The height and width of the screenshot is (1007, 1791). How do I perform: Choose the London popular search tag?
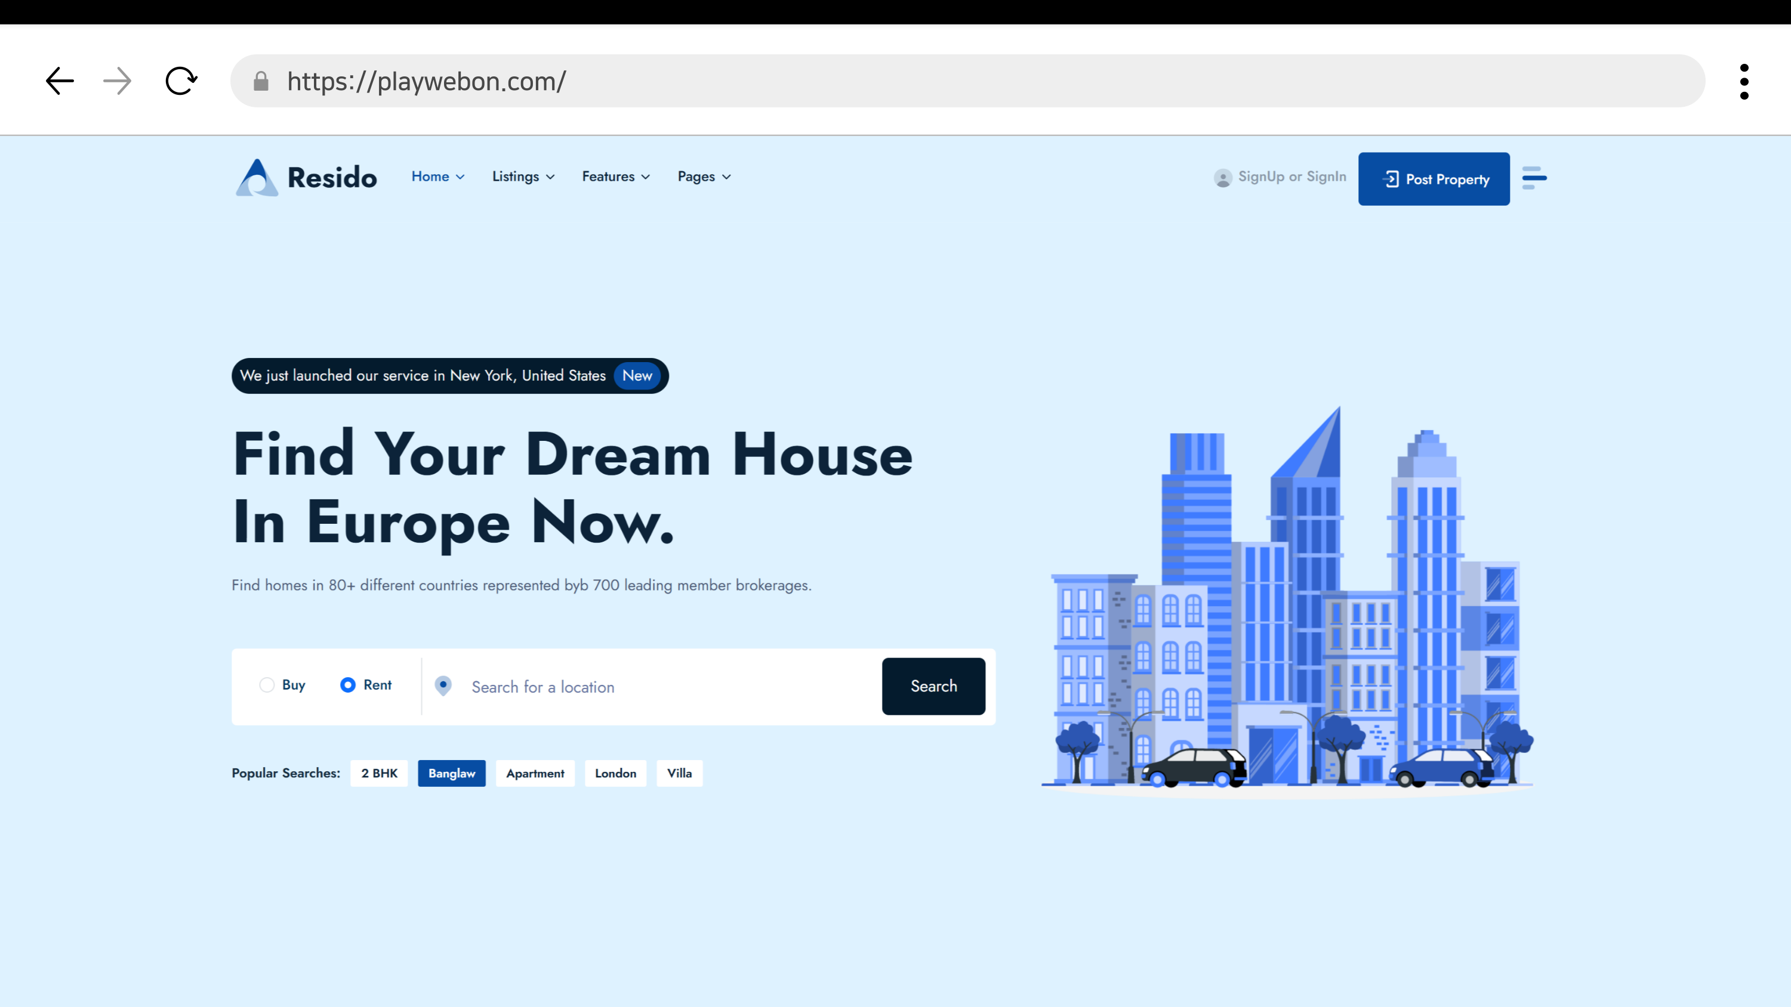(615, 773)
